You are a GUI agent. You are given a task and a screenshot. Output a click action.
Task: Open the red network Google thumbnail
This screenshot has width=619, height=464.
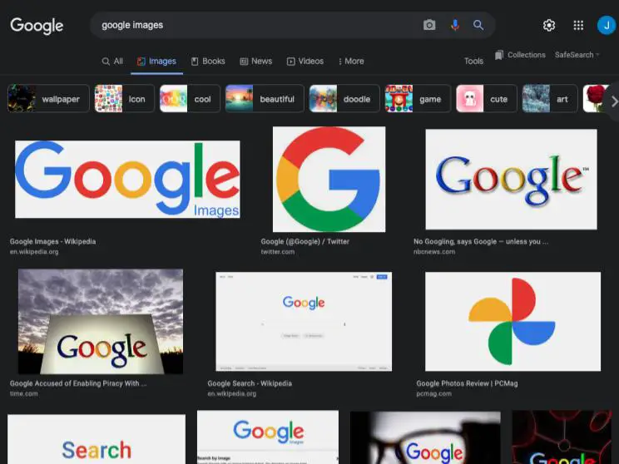(x=562, y=437)
